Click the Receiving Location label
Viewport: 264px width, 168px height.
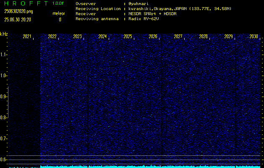(x=98, y=9)
